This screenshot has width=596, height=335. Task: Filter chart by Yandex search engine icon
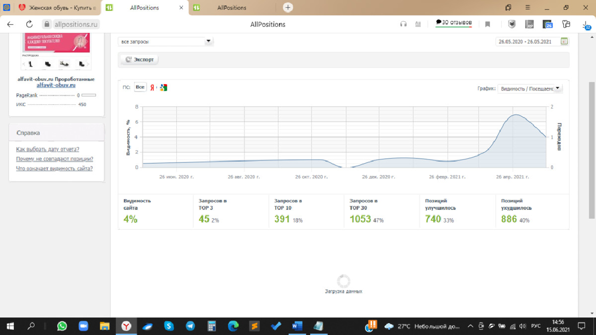point(152,87)
